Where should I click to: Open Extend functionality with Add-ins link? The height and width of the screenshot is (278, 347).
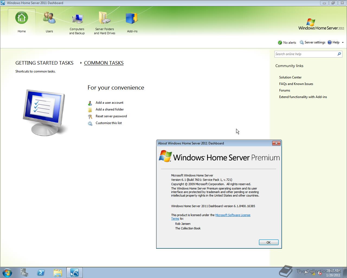click(x=303, y=97)
